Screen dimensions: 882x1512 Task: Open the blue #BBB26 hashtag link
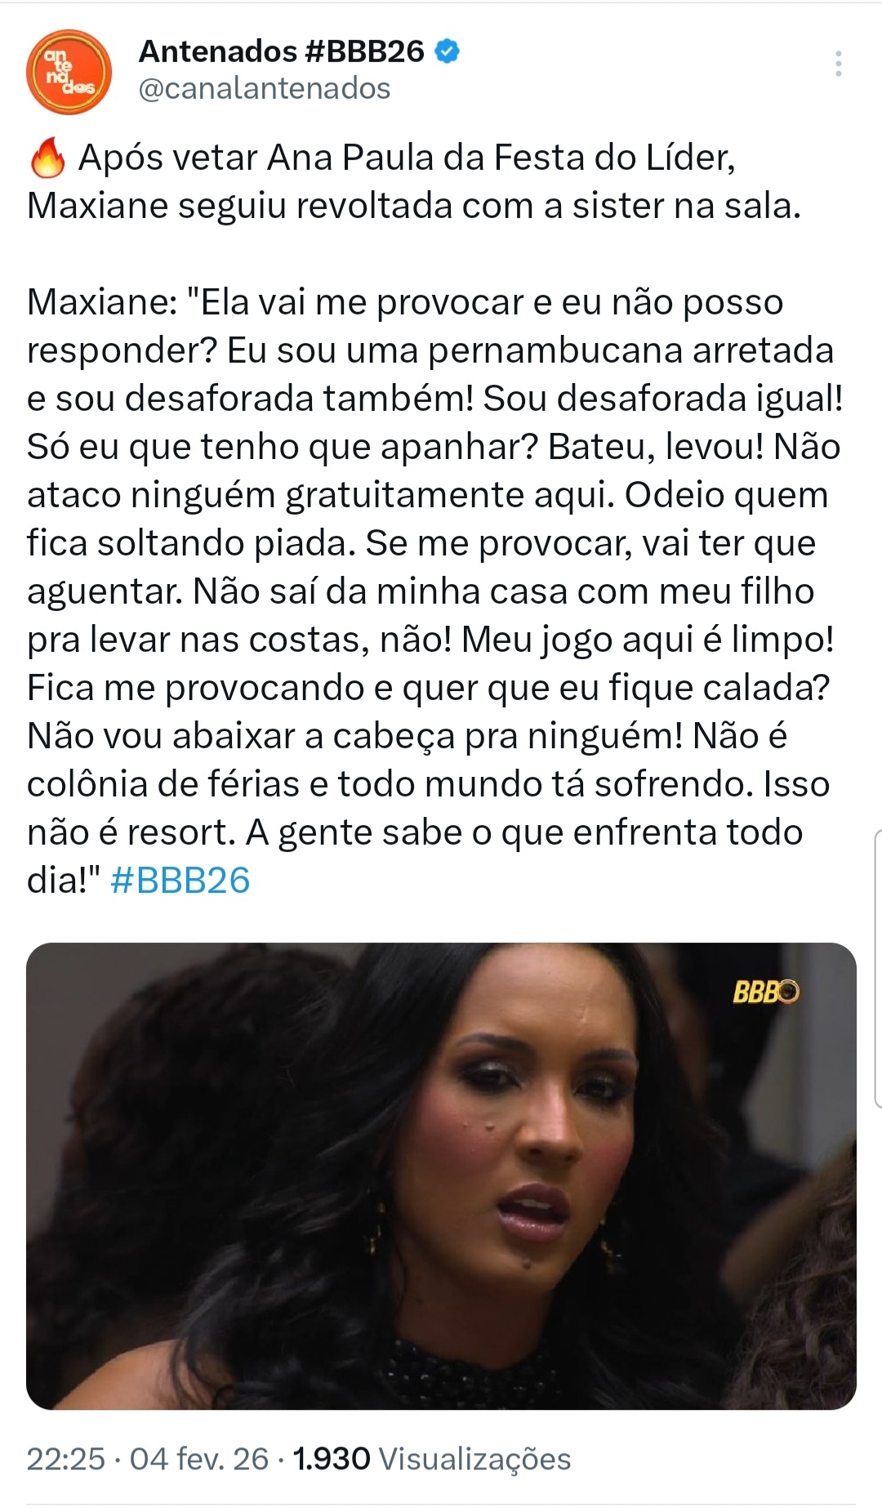180,881
